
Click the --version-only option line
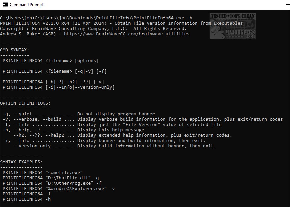click(114, 146)
